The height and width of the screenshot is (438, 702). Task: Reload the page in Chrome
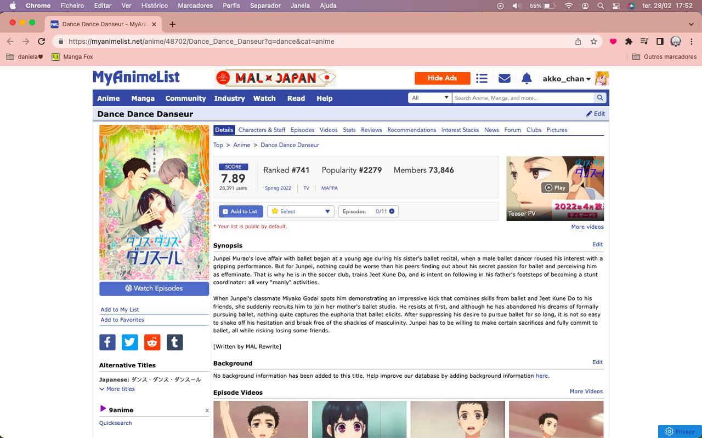41,42
